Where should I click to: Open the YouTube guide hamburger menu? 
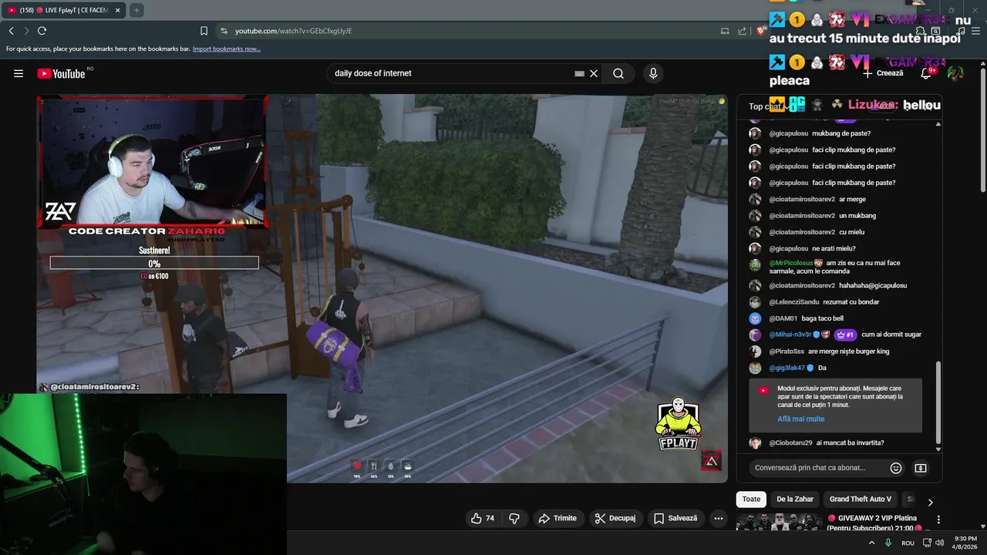click(19, 73)
